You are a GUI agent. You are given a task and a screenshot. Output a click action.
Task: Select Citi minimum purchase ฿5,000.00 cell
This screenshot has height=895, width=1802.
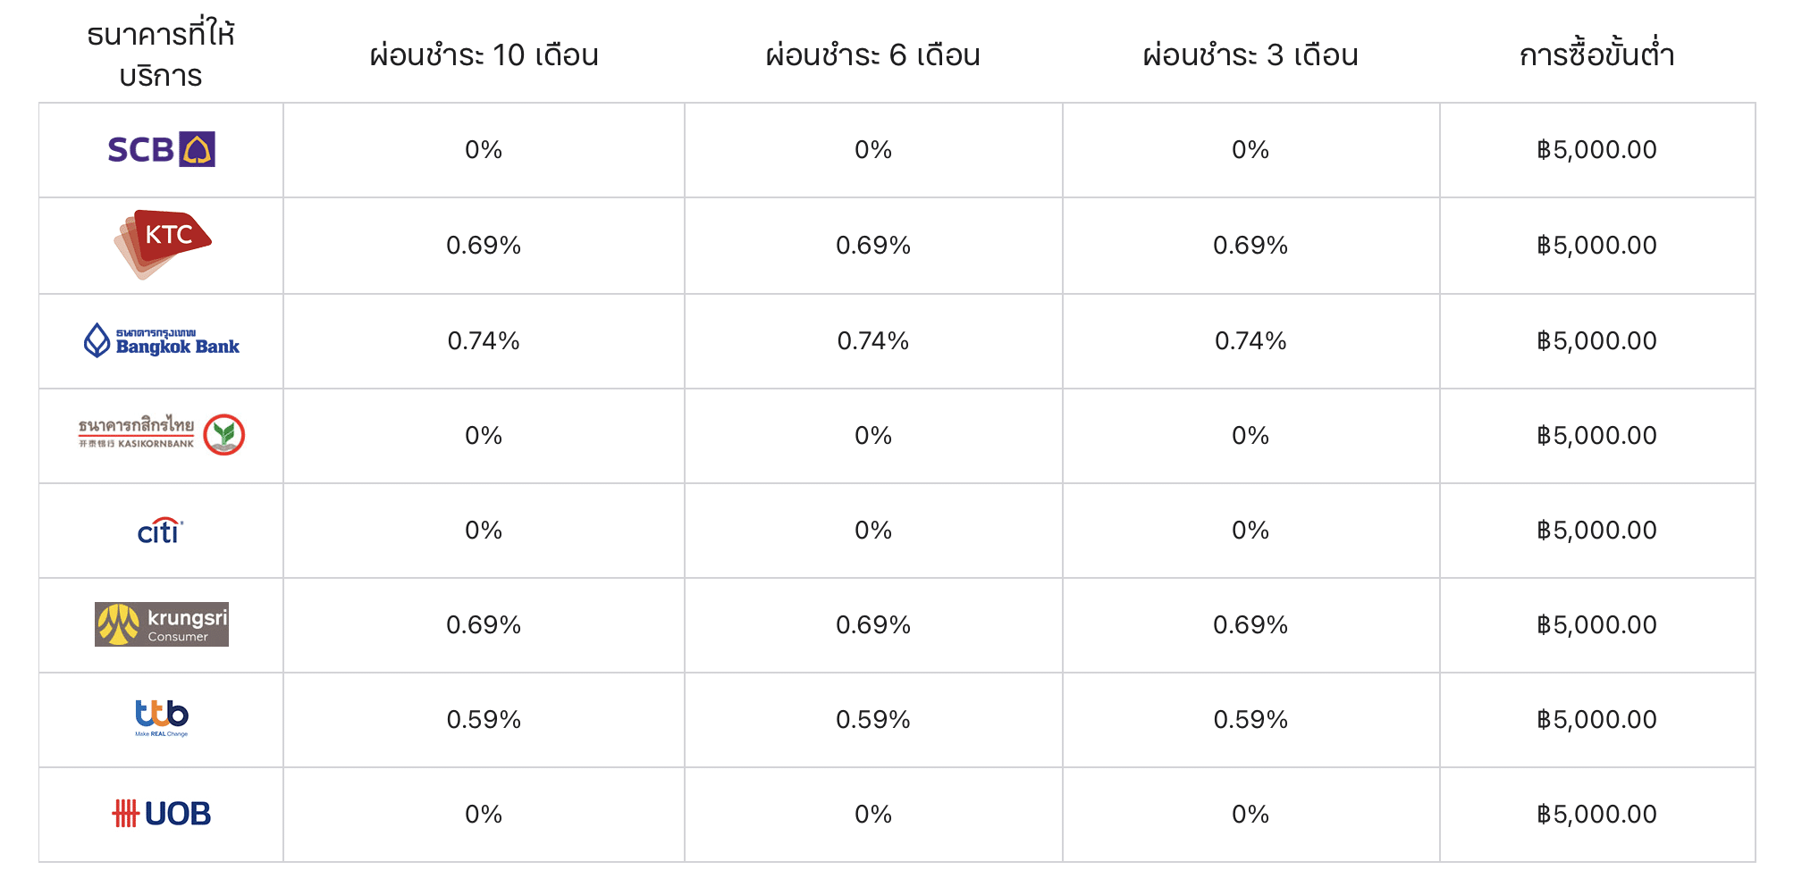tap(1597, 531)
